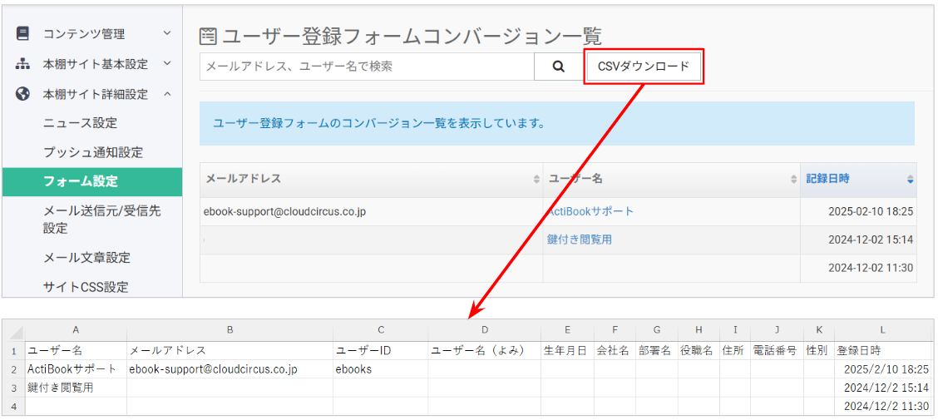Sort by ユーザー名 using its sort arrows
This screenshot has width=938, height=420.
(793, 179)
